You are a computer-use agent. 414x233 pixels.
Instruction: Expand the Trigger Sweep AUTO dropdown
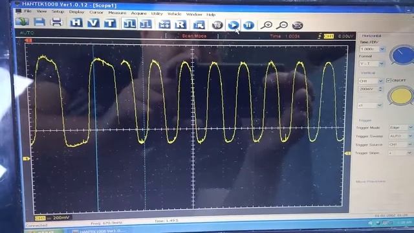click(x=410, y=136)
